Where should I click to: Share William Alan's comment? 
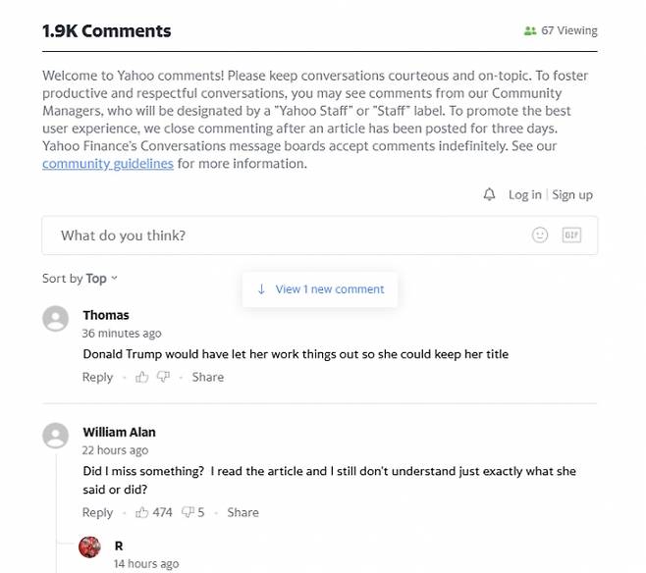coord(242,512)
